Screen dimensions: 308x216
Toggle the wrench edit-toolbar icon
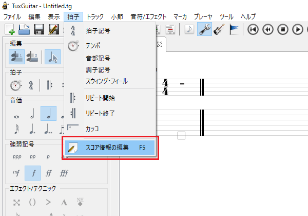[x=204, y=29]
